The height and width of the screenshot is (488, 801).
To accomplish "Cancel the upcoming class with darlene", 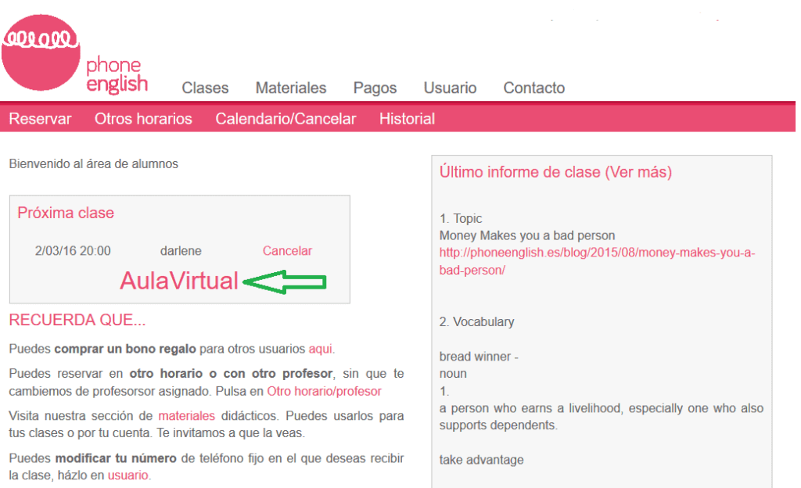I will (x=286, y=250).
